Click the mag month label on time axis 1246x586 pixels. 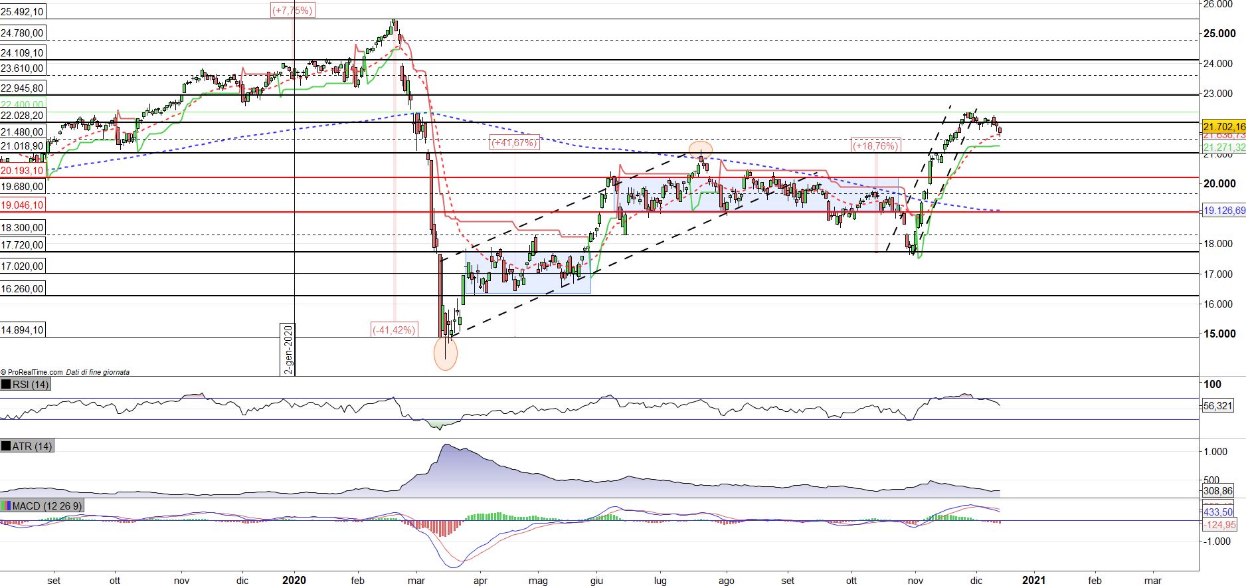(538, 581)
